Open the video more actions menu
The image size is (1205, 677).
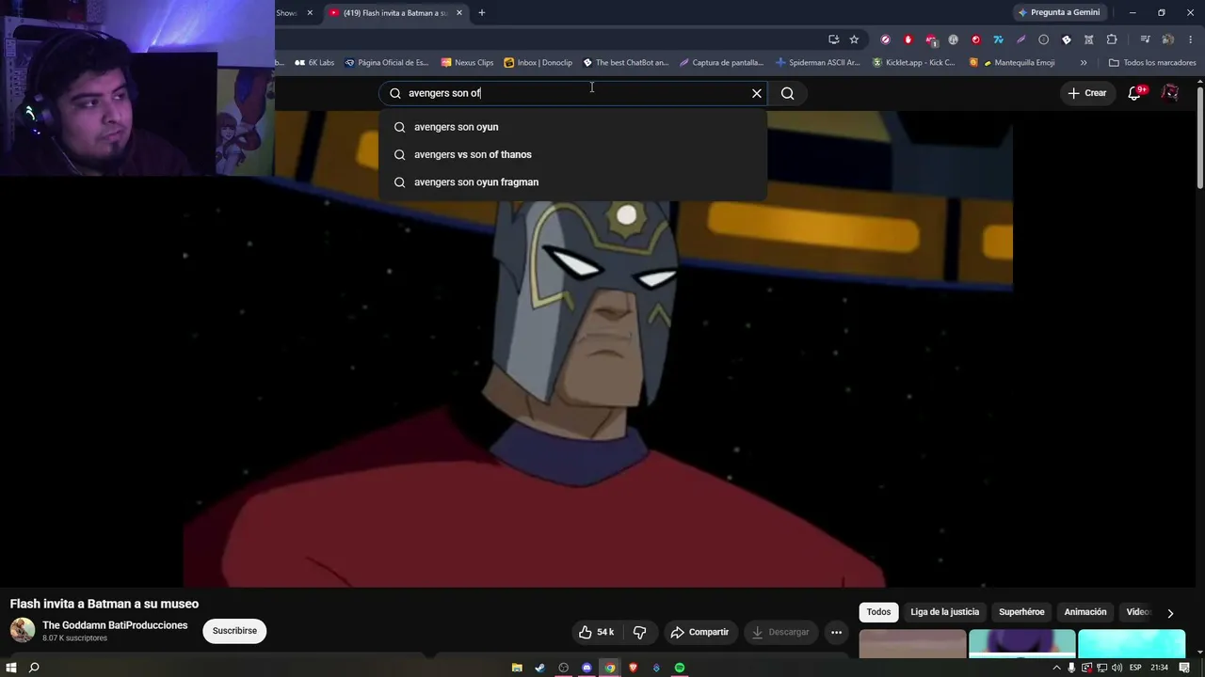click(836, 632)
